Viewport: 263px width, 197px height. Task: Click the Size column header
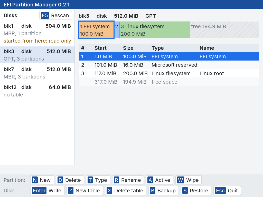tap(128, 48)
